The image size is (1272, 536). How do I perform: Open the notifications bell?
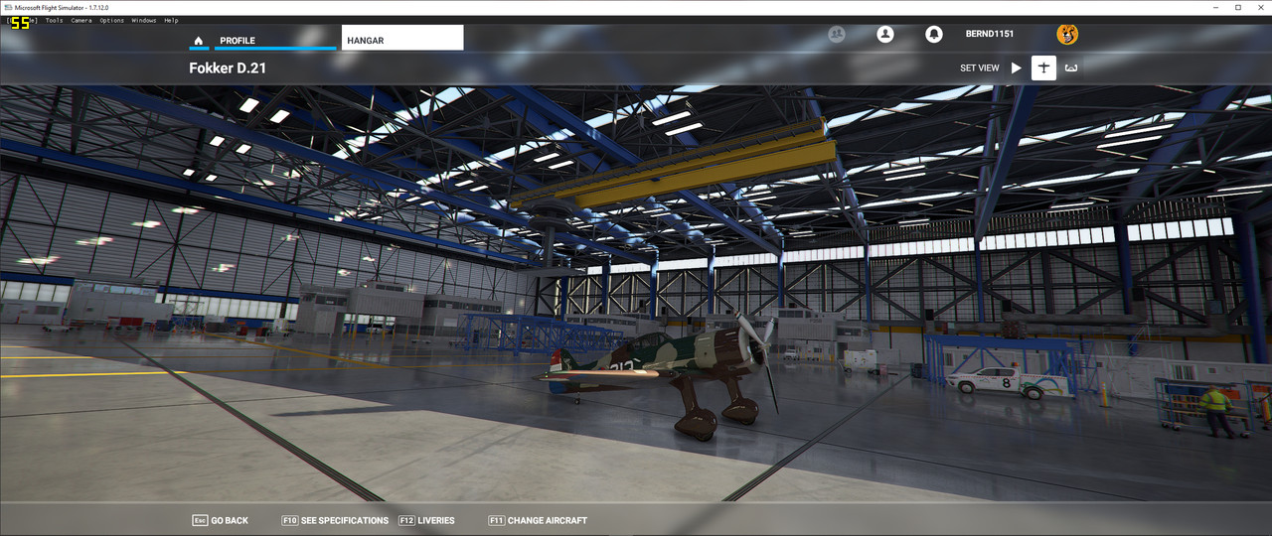(934, 34)
